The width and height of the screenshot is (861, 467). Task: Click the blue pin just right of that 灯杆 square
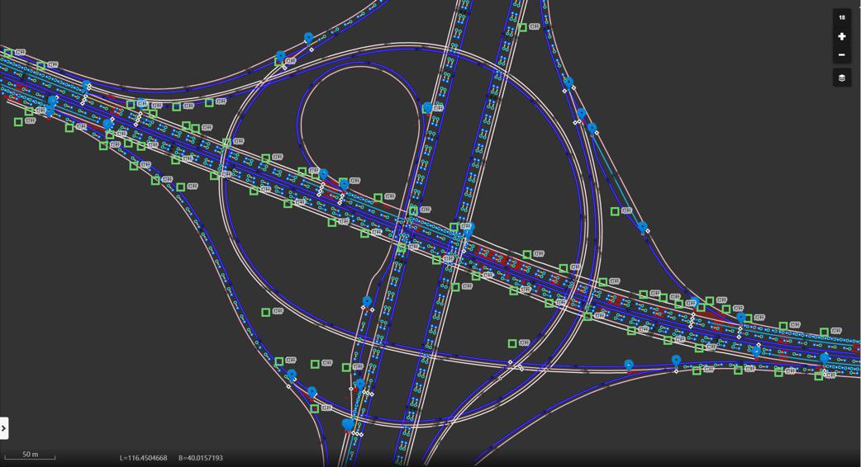(642, 226)
